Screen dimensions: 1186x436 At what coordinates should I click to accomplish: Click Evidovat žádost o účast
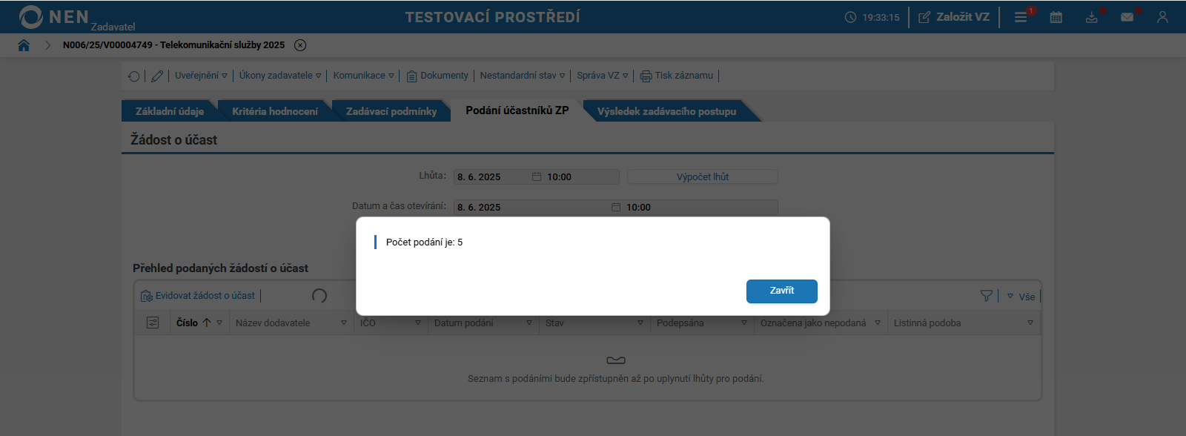[x=198, y=296]
